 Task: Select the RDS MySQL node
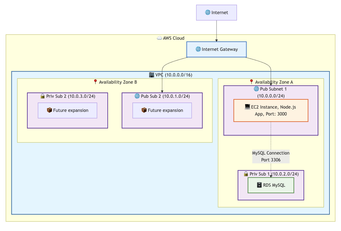pyautogui.click(x=271, y=185)
